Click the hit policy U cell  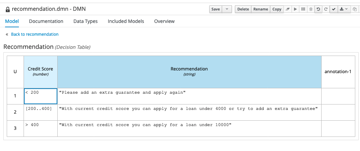click(x=15, y=71)
